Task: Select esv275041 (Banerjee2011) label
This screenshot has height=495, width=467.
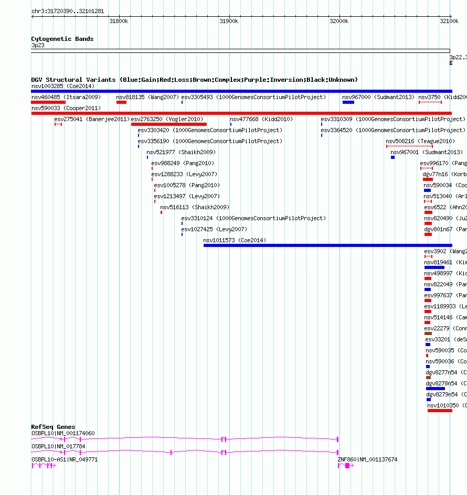Action: 92,120
